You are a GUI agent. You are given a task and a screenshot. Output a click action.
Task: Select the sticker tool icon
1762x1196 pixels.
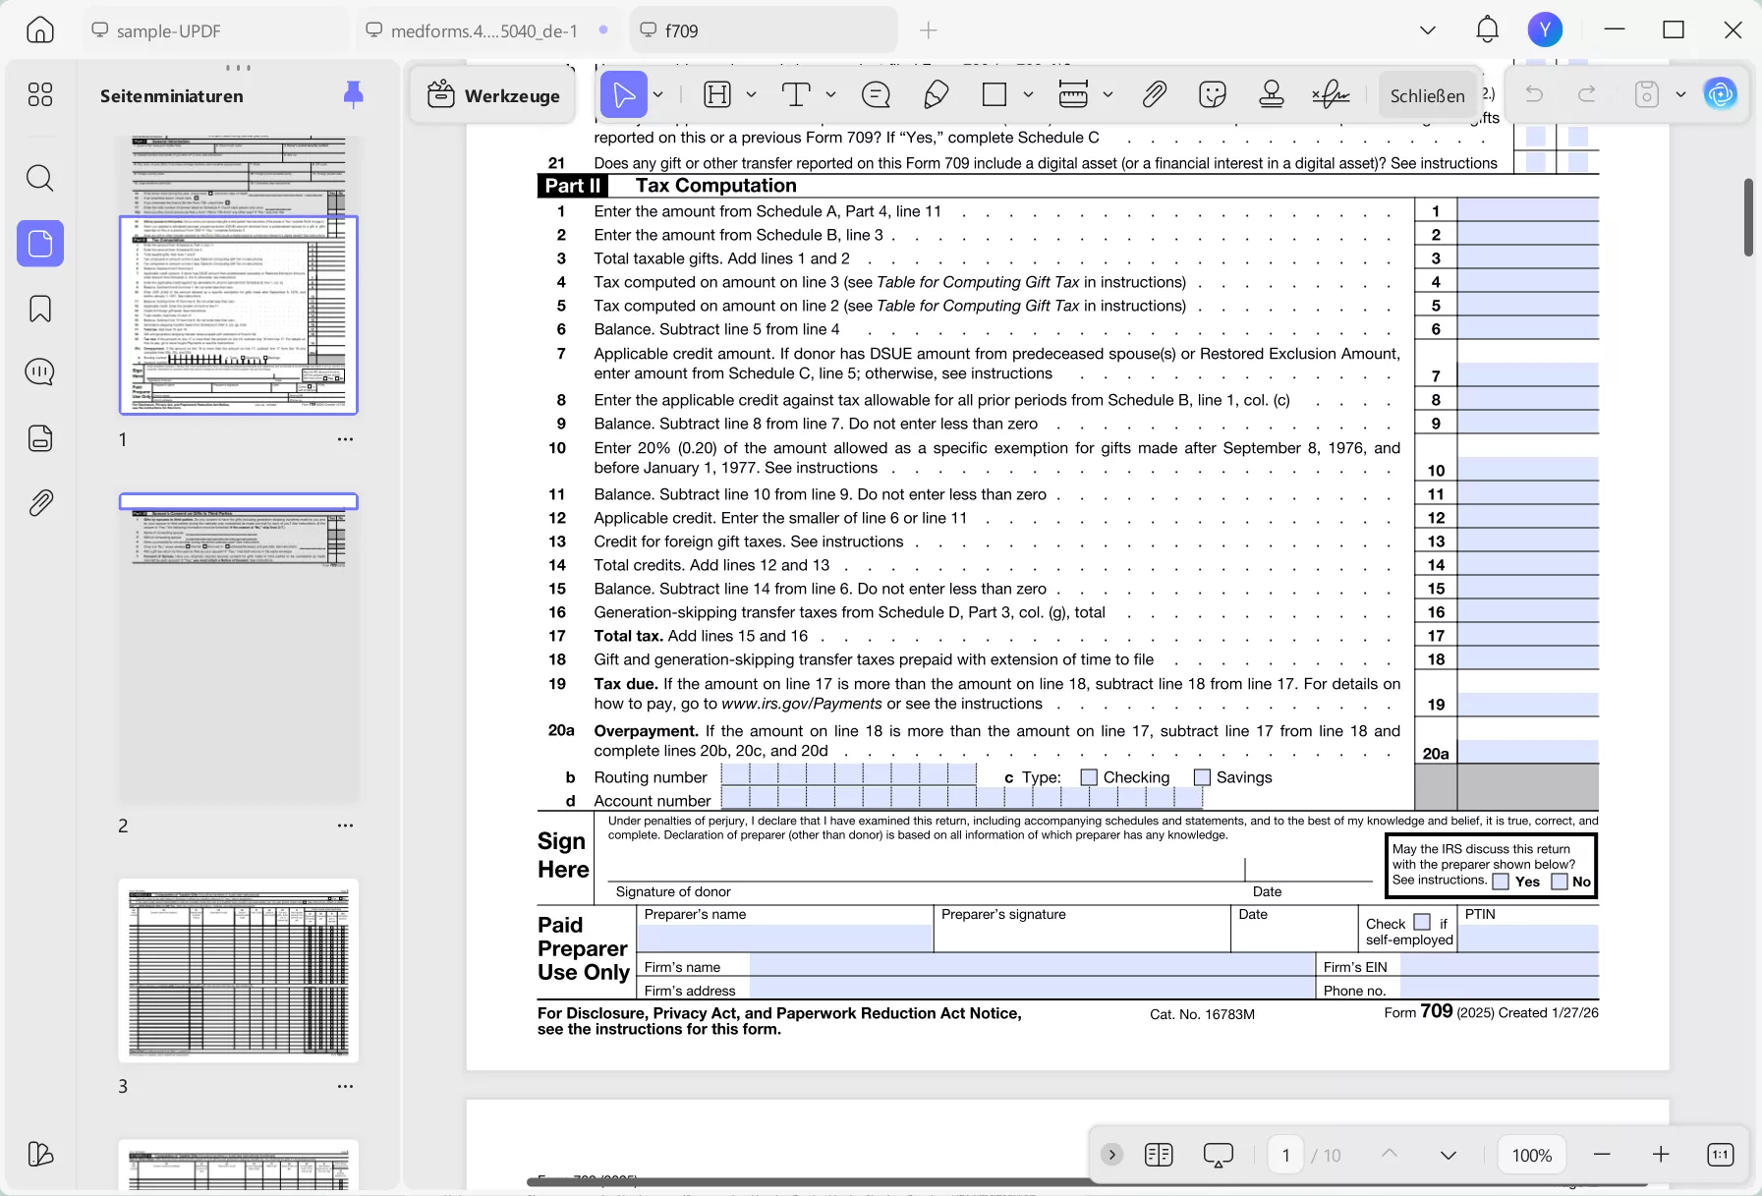[1213, 94]
